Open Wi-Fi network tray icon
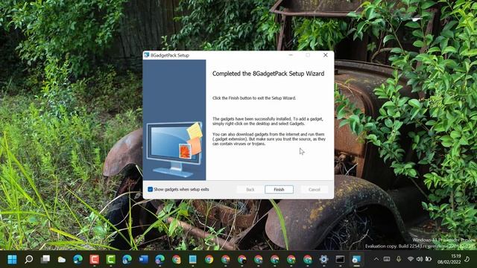 pyautogui.click(x=411, y=259)
